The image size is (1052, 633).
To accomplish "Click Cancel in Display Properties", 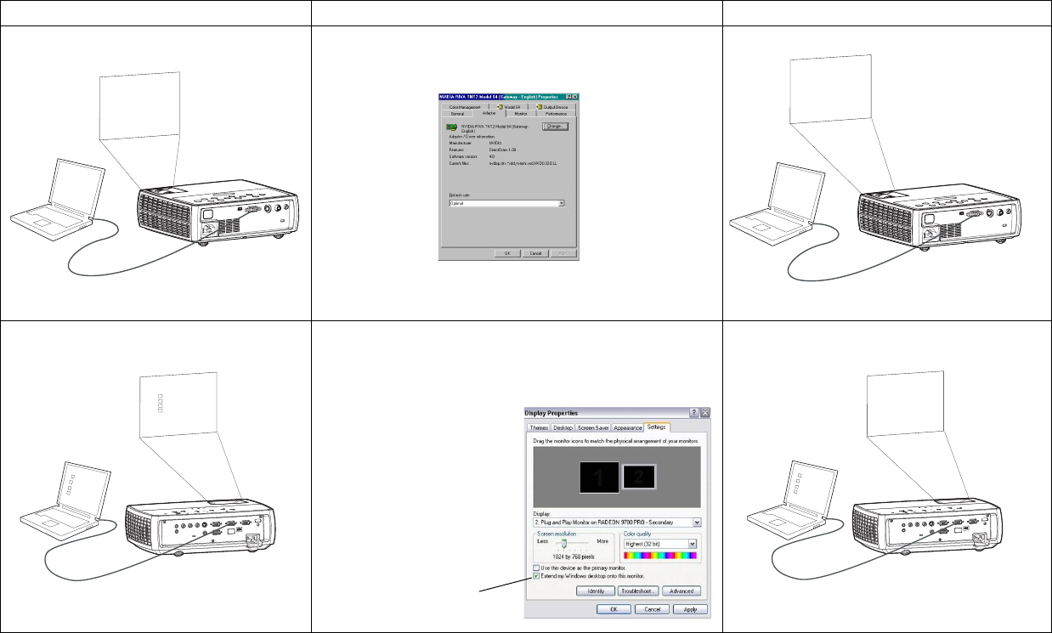I will (x=652, y=609).
